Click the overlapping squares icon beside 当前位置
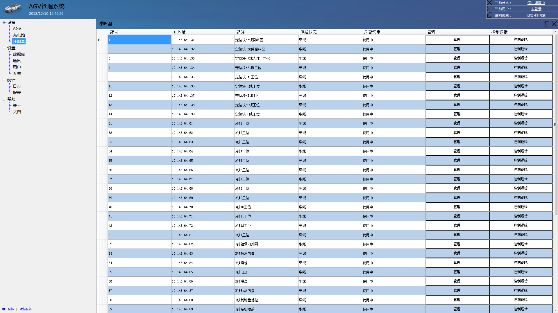 [490, 15]
